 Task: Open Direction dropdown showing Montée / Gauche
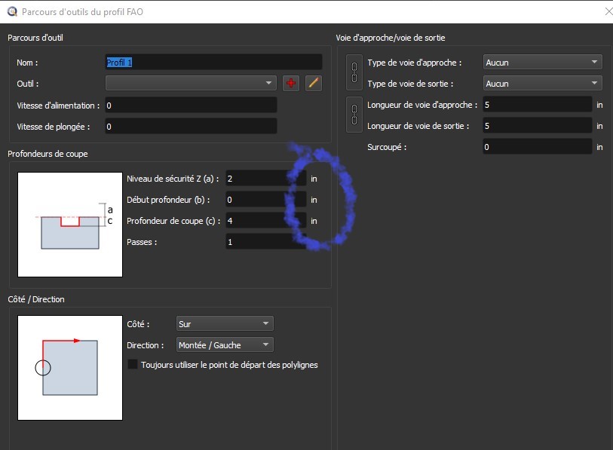(224, 345)
